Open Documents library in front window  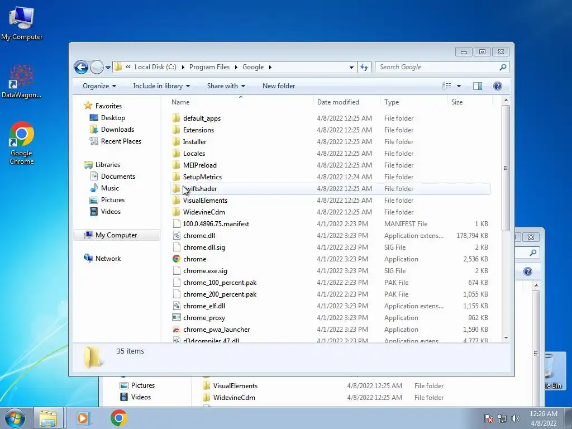[x=118, y=177]
